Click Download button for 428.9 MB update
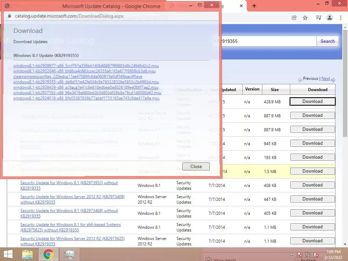 (x=313, y=101)
